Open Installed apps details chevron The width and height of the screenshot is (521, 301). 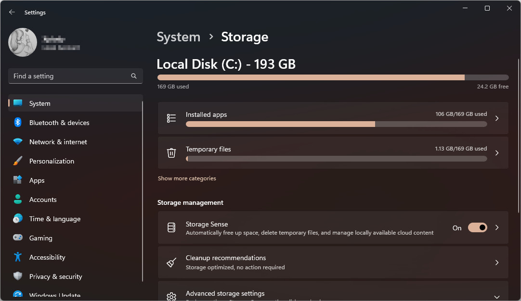(497, 118)
